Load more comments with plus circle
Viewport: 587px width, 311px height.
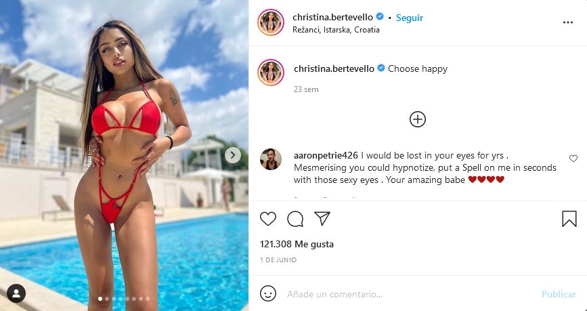tap(418, 119)
